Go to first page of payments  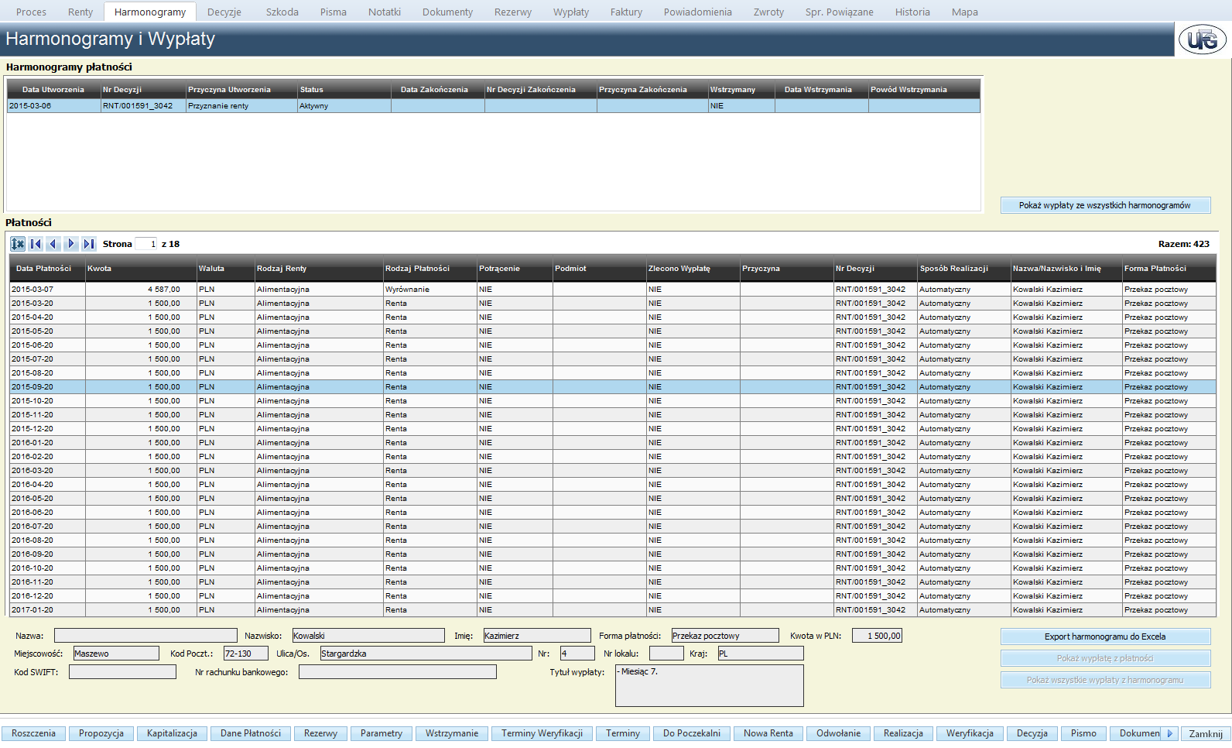pos(36,244)
